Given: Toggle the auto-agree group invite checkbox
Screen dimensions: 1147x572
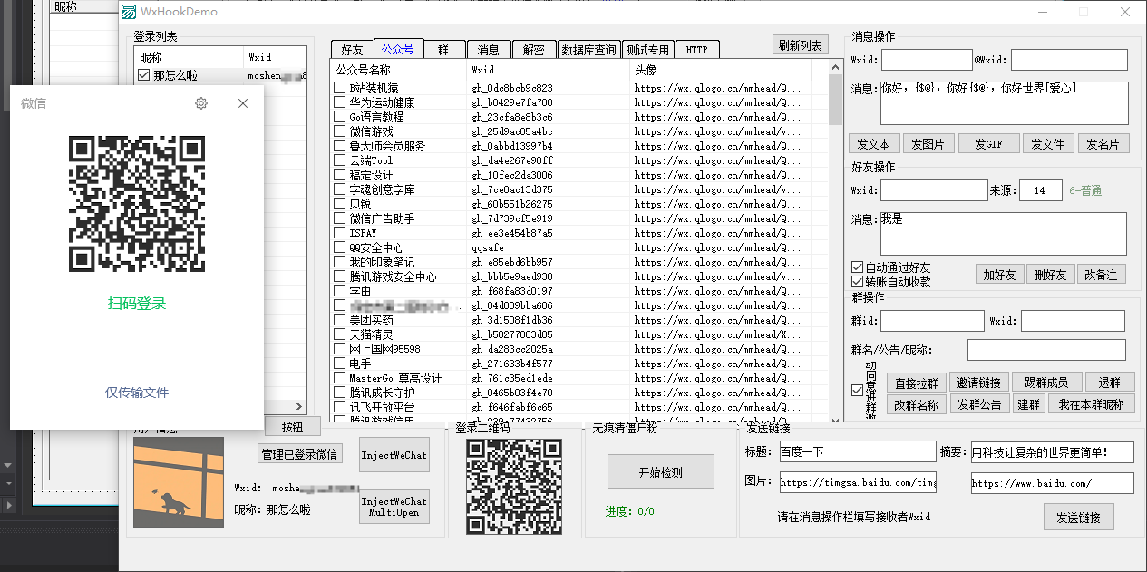Looking at the screenshot, I should [857, 390].
